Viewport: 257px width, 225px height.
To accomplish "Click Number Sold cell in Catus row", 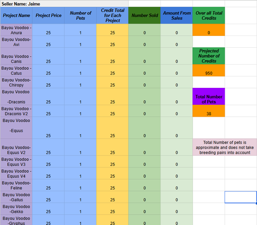I will (x=144, y=70).
